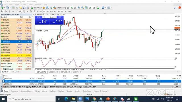
Task: Close the Market Watch panel
Action: tap(33, 14)
